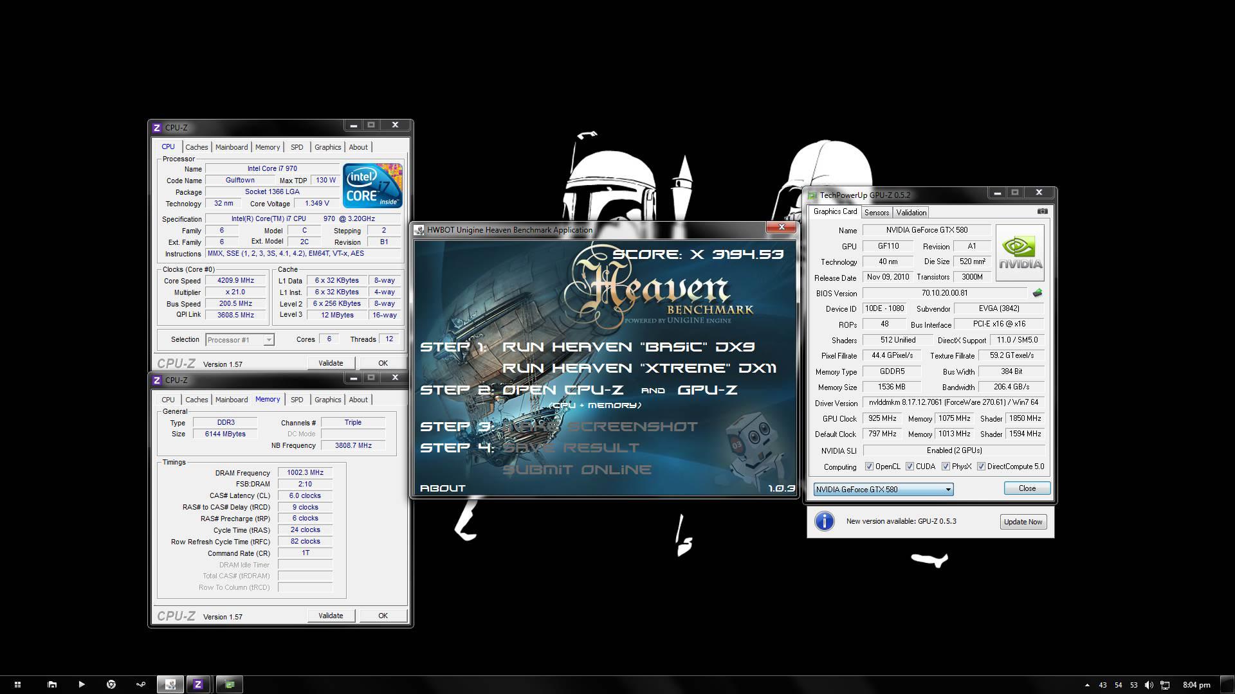Open the Mainboard tab in upper CPU-Z
Image resolution: width=1235 pixels, height=694 pixels.
tap(232, 147)
